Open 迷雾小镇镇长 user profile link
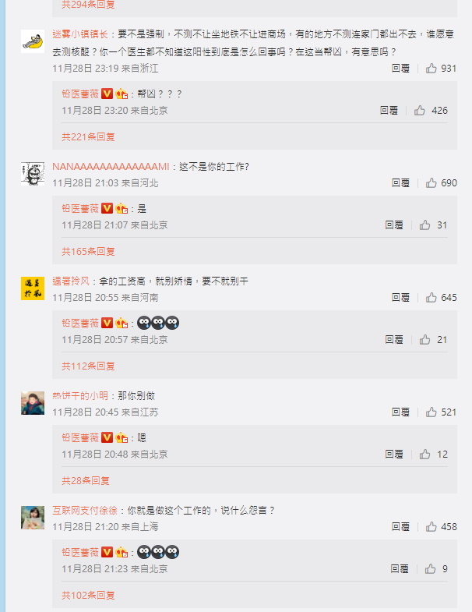 [x=80, y=34]
